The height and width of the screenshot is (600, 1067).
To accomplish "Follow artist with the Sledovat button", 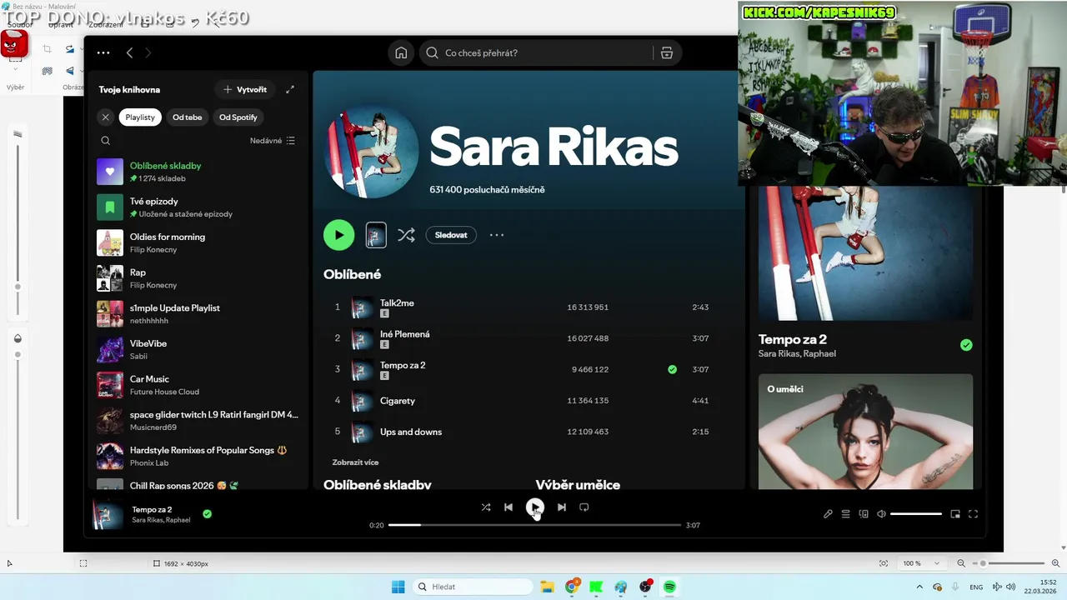I will [451, 235].
